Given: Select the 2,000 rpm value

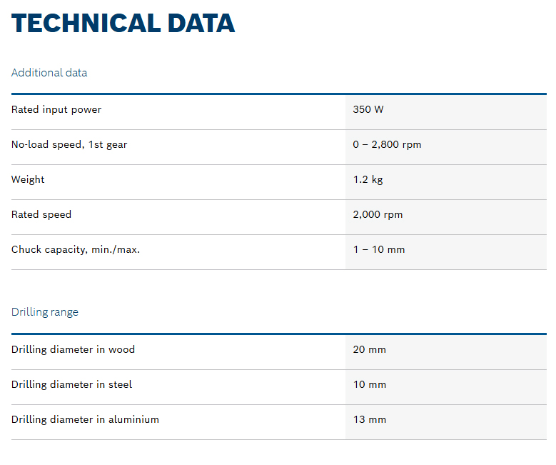Looking at the screenshot, I should pos(378,215).
